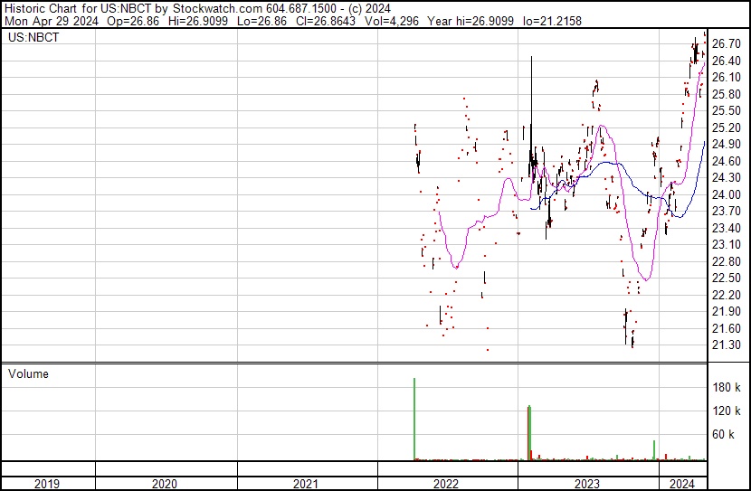Click the green volume spike in late 2023
The height and width of the screenshot is (491, 751).
click(x=654, y=451)
